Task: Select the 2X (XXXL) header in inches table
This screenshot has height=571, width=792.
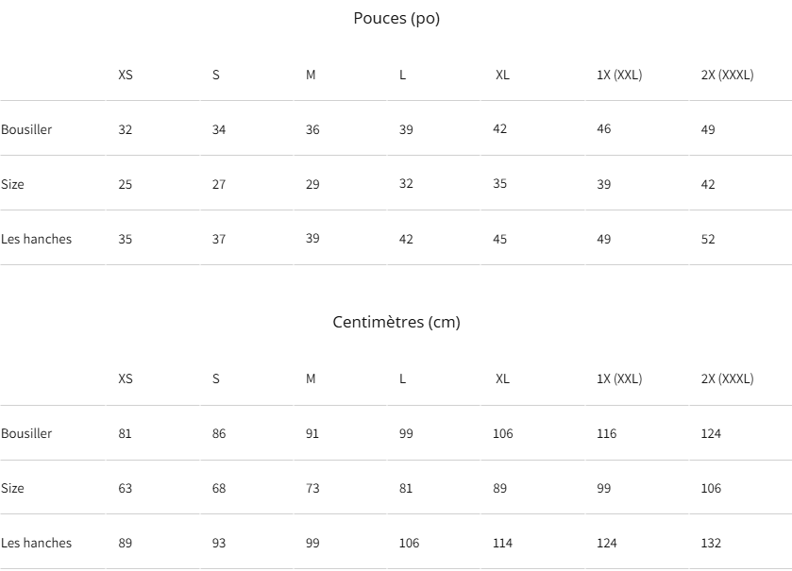Action: pyautogui.click(x=727, y=75)
